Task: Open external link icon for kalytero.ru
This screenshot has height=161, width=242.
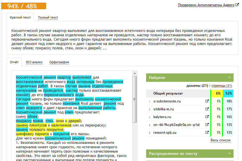Action: (x=207, y=117)
